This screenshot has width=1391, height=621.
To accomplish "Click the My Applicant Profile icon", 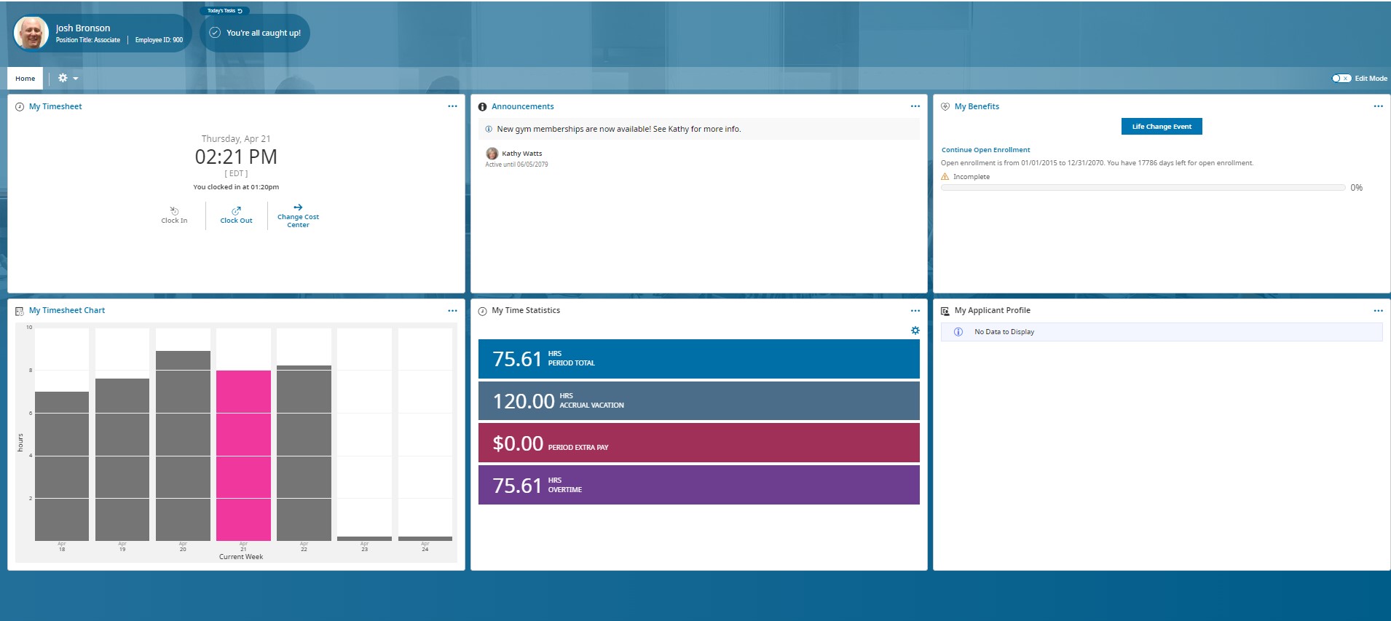I will [945, 311].
